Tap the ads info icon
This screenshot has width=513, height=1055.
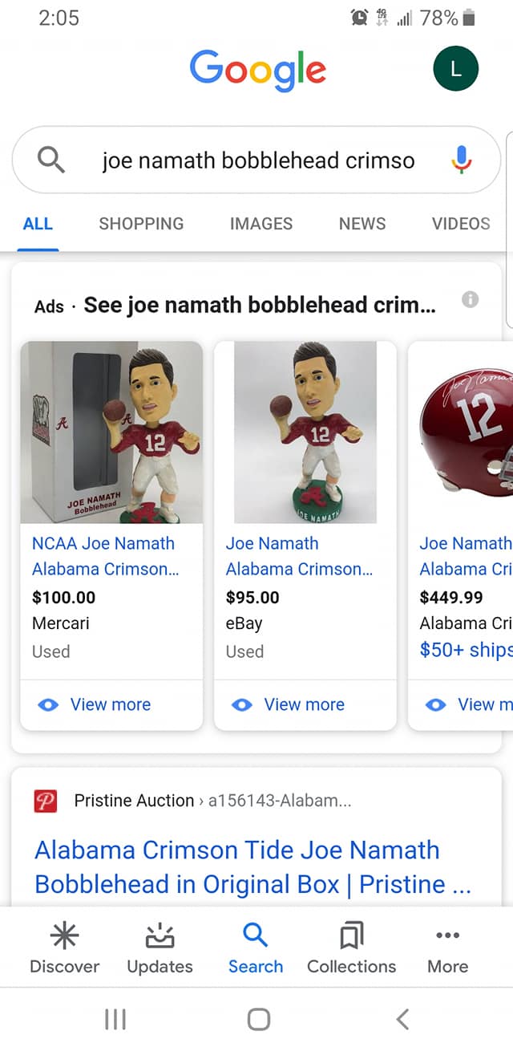pos(471,299)
